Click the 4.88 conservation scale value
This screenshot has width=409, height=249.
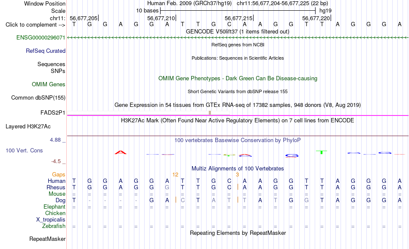coord(55,140)
